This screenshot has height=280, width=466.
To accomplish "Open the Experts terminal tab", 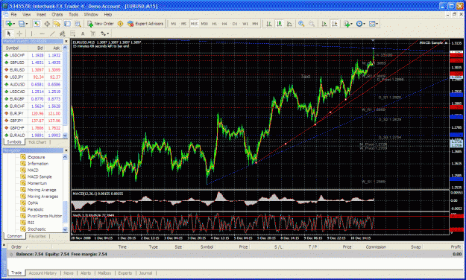I will click(x=125, y=273).
